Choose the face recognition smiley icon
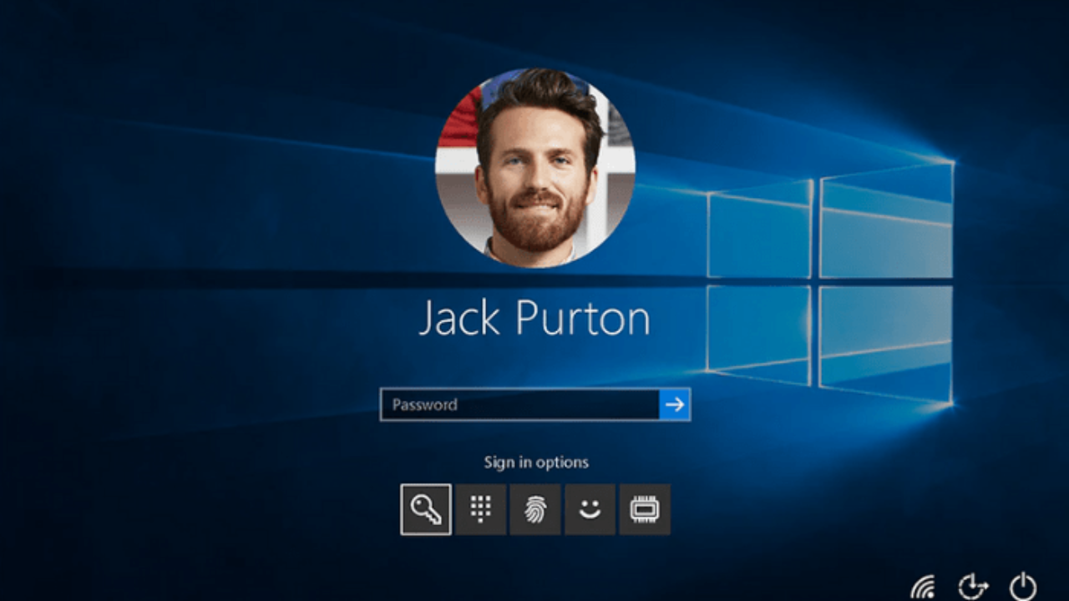 590,509
